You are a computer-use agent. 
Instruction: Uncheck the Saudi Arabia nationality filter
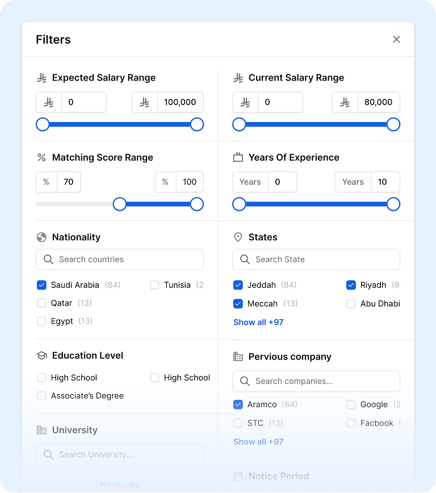pos(41,285)
